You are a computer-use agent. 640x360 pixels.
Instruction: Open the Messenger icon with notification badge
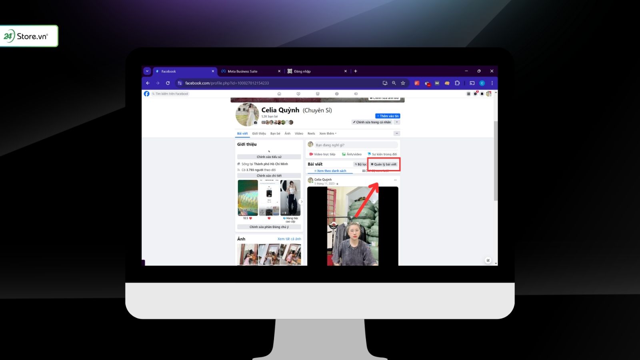pos(475,94)
